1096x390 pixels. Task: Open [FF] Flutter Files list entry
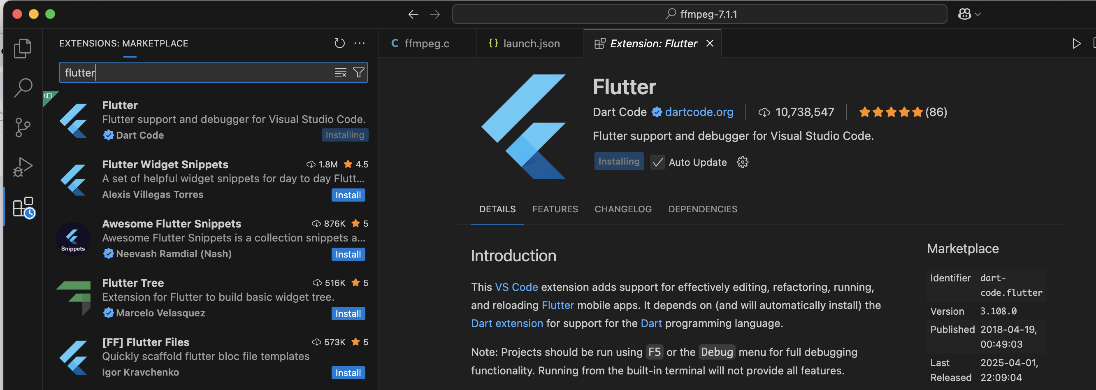(x=209, y=357)
